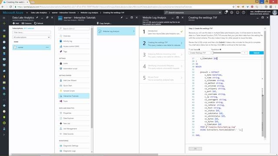This screenshot has height=156, width=278.
Task: Clear the Search resources box with the X
Action: point(220,13)
